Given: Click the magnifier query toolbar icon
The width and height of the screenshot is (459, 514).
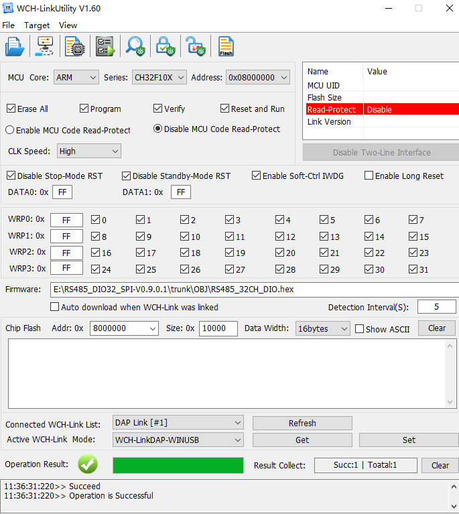Looking at the screenshot, I should pyautogui.click(x=135, y=46).
